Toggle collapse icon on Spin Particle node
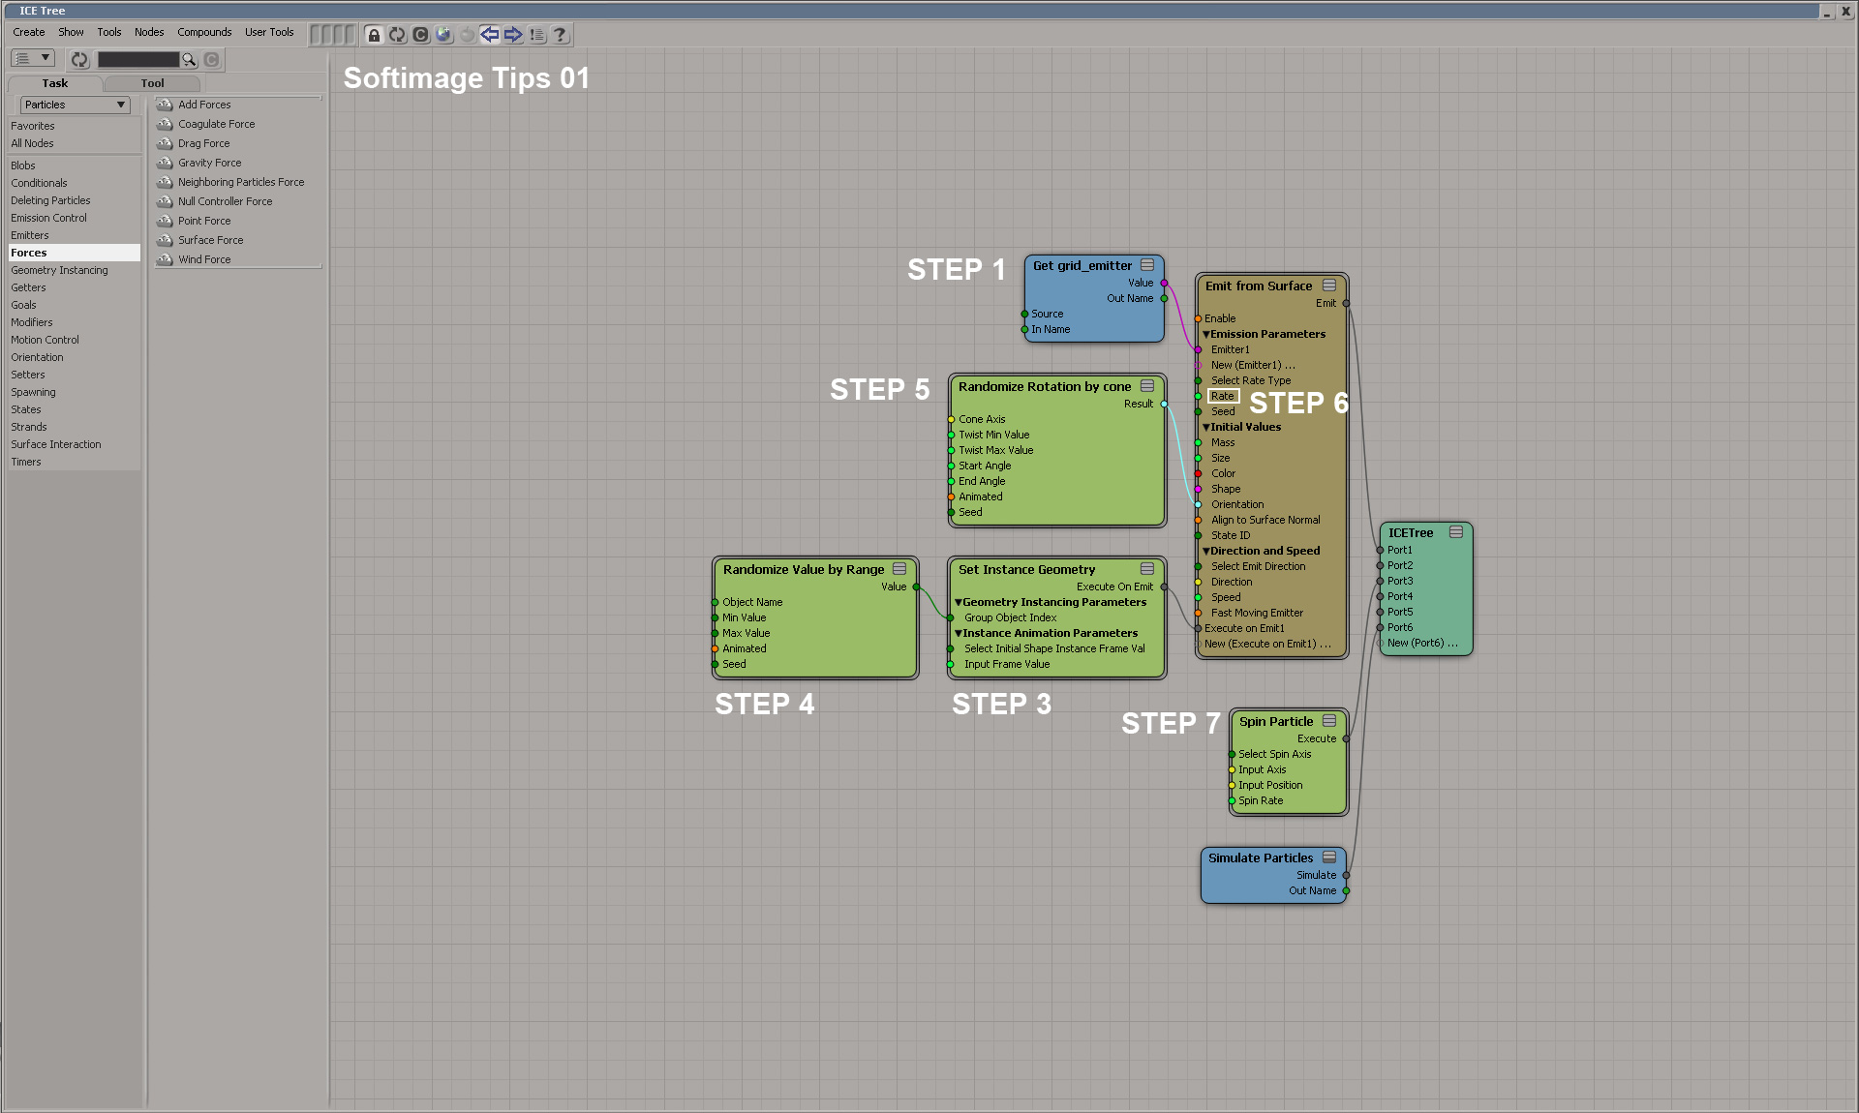The height and width of the screenshot is (1113, 1859). click(x=1329, y=721)
